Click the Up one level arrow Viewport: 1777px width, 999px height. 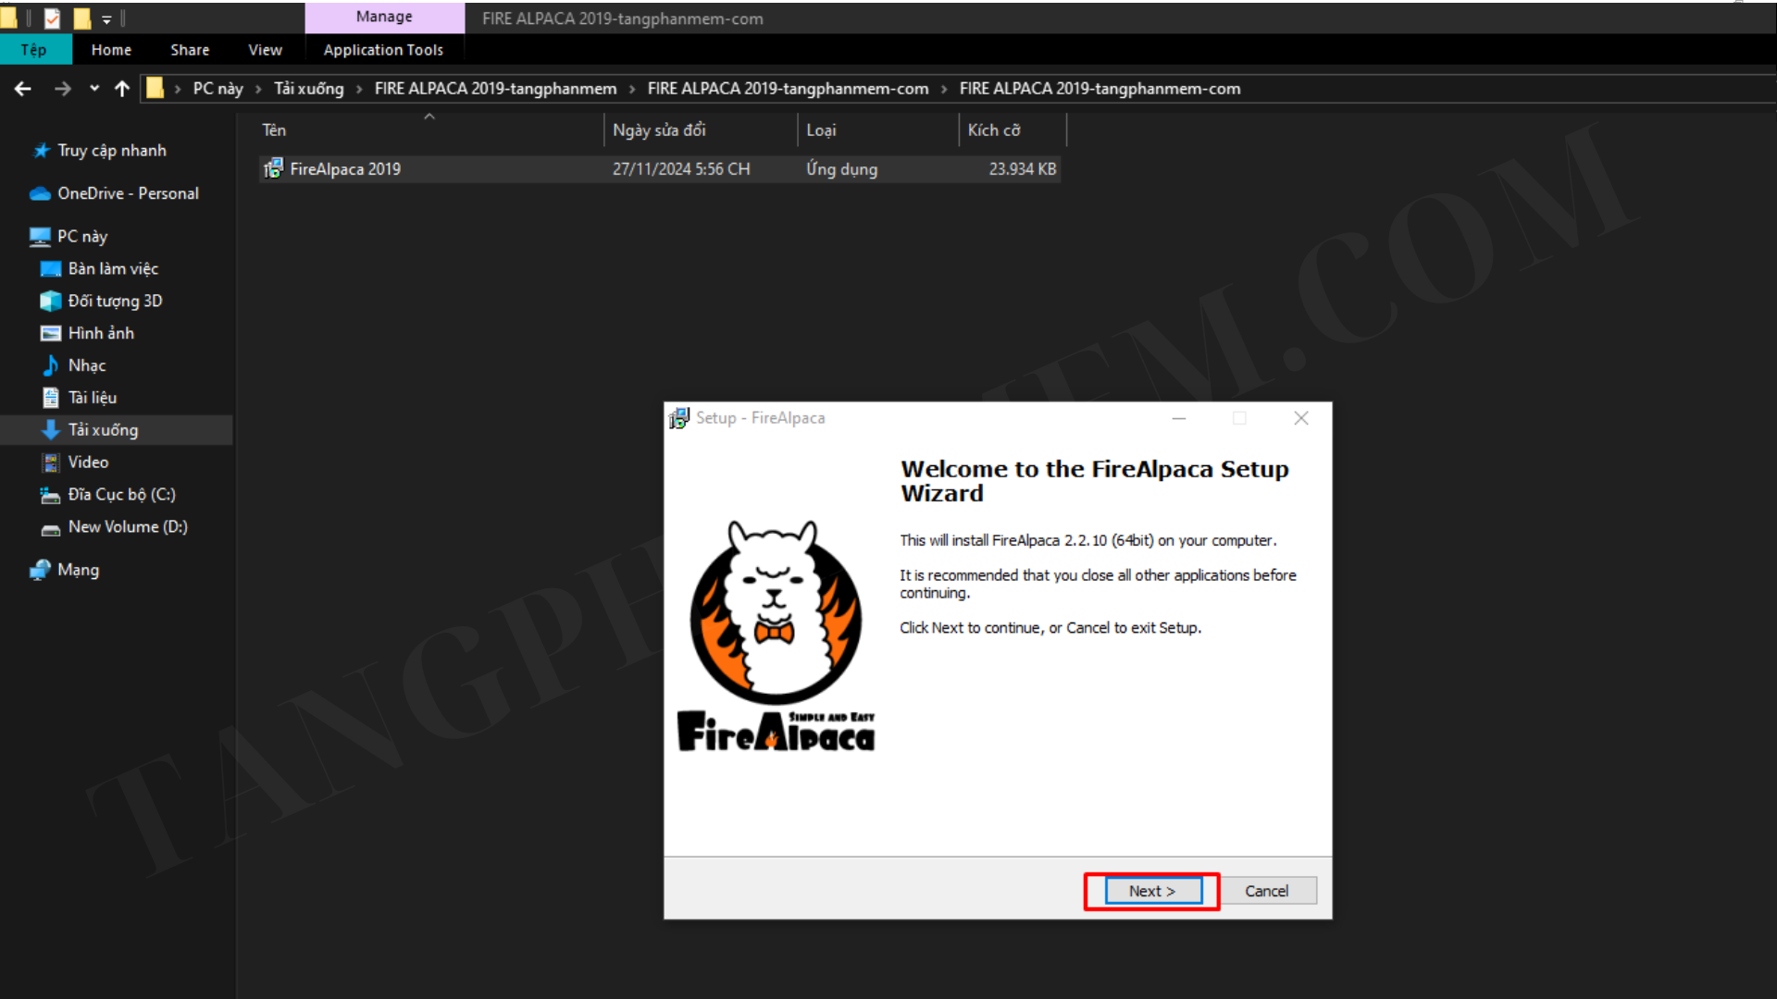121,89
